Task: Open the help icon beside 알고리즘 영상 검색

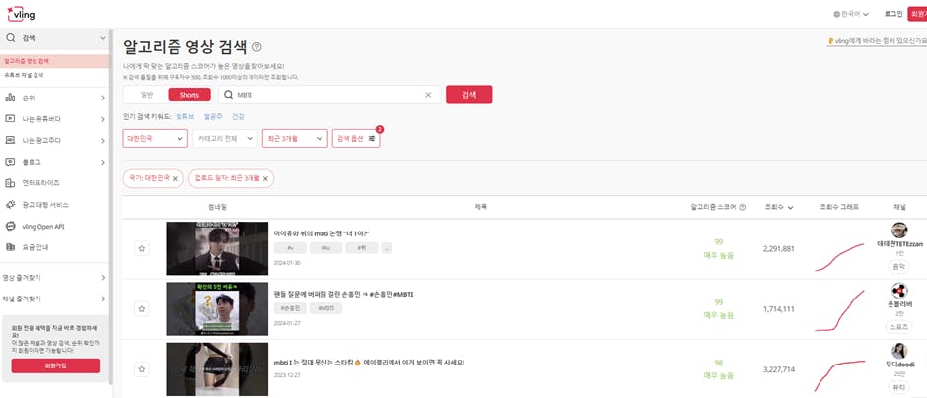Action: pyautogui.click(x=256, y=47)
